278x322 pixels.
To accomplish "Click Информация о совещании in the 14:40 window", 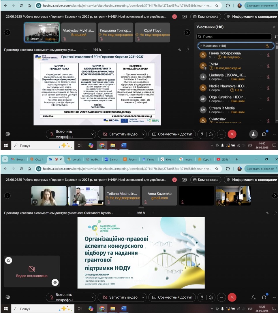I will (x=251, y=17).
